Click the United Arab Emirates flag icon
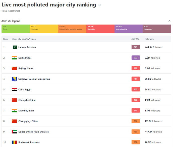 [x=14, y=132]
